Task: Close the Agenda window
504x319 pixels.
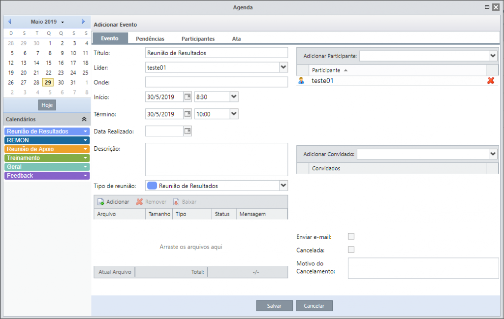Action: click(496, 7)
